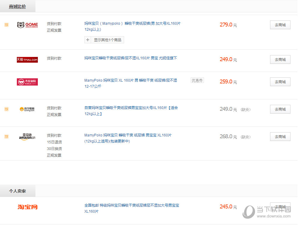This screenshot has height=225, width=298.
Task: Select the 个人卖家 tab
Action: (17, 191)
